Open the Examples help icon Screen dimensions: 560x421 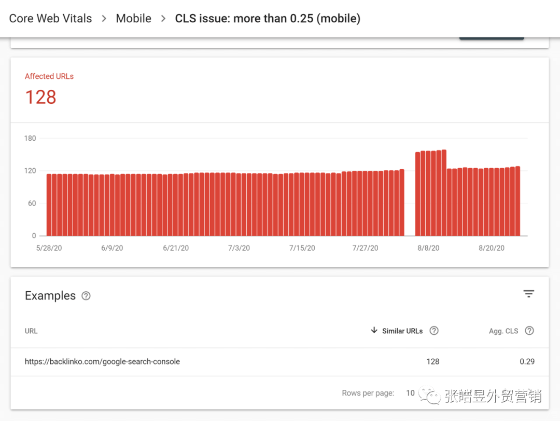coord(86,296)
